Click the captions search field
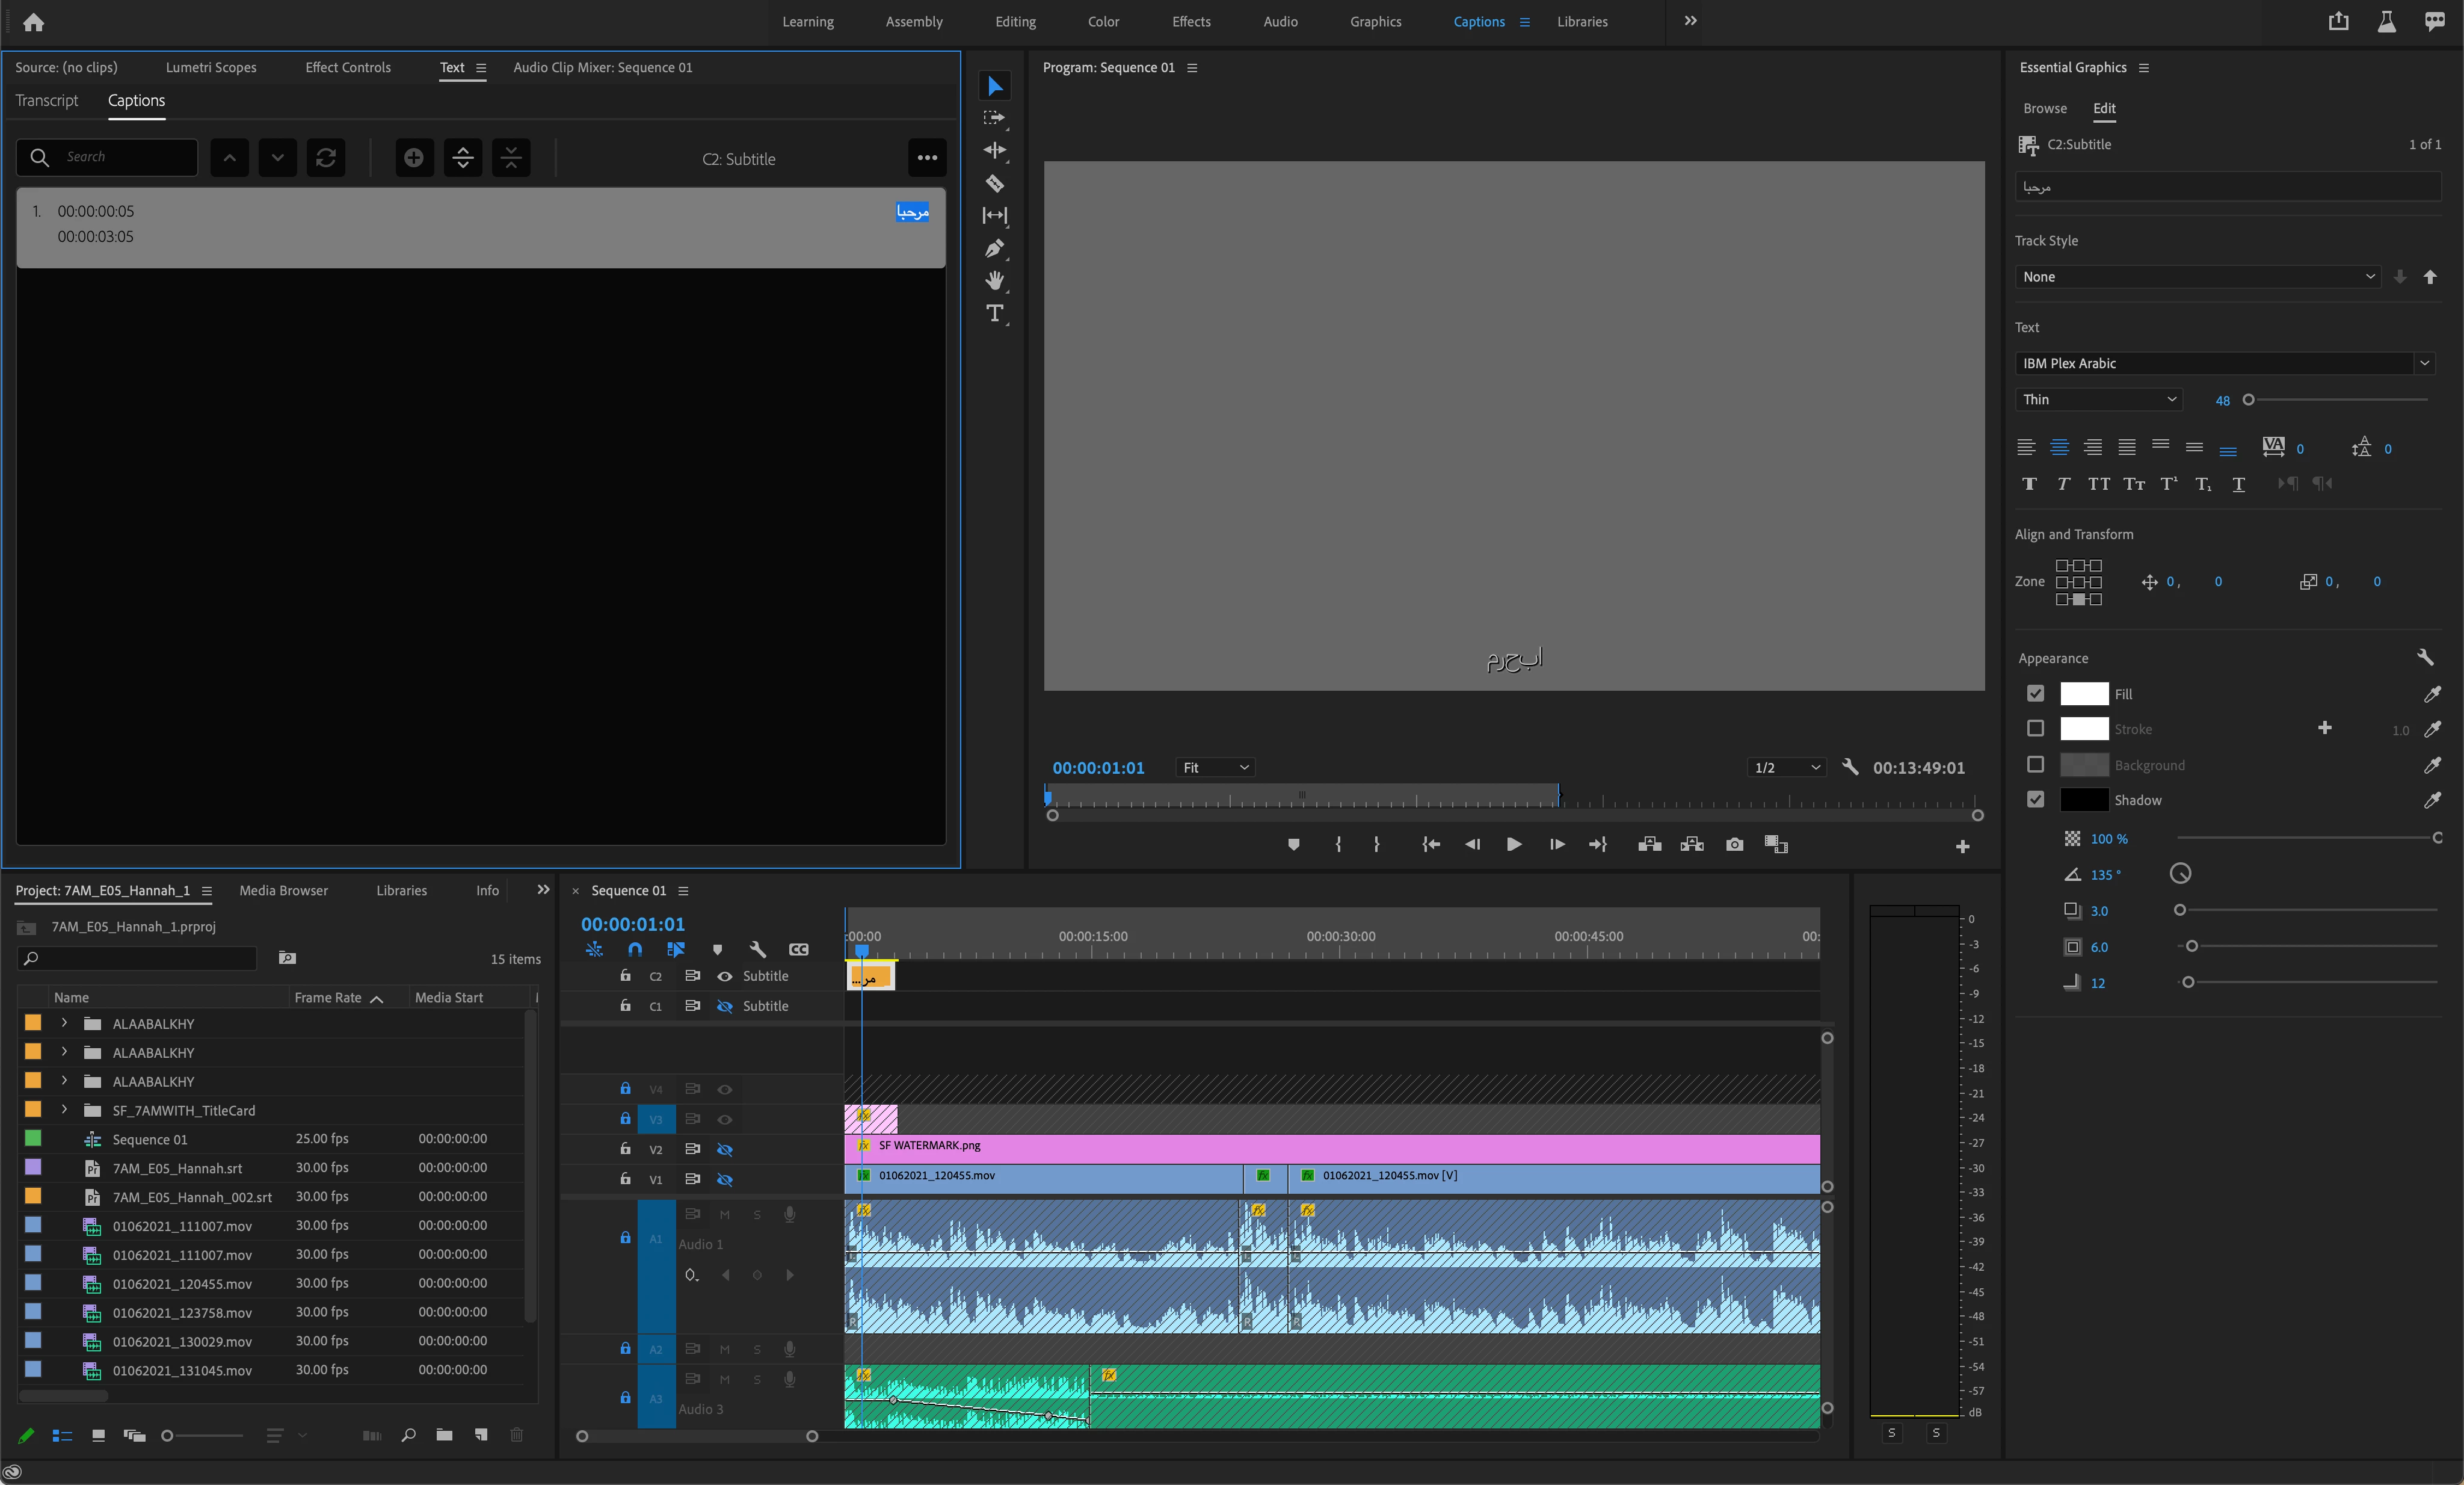2464x1485 pixels. coord(125,157)
